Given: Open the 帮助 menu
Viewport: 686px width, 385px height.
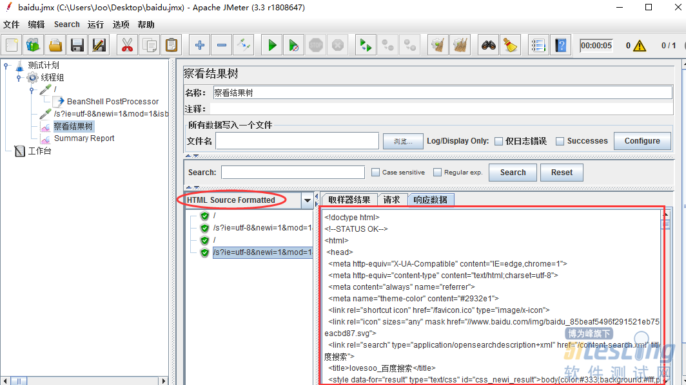Looking at the screenshot, I should 146,24.
